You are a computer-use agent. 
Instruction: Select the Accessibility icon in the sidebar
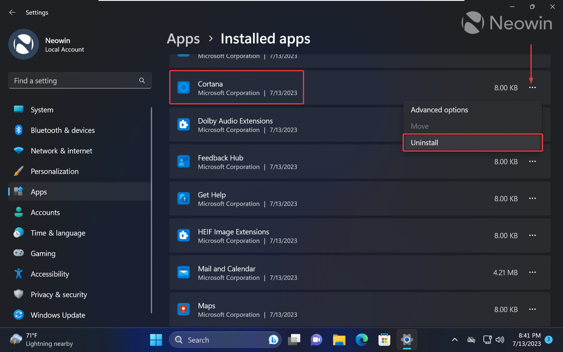(18, 274)
